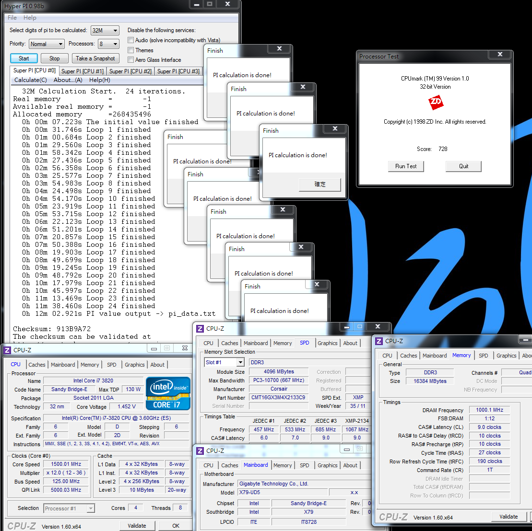Minimize the CPU-Z Mainboard window
Image resolution: width=532 pixels, height=531 pixels.
click(x=346, y=449)
